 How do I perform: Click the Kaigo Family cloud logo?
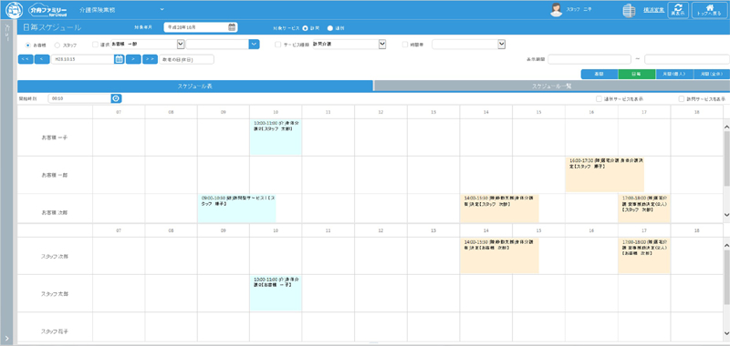pyautogui.click(x=48, y=10)
